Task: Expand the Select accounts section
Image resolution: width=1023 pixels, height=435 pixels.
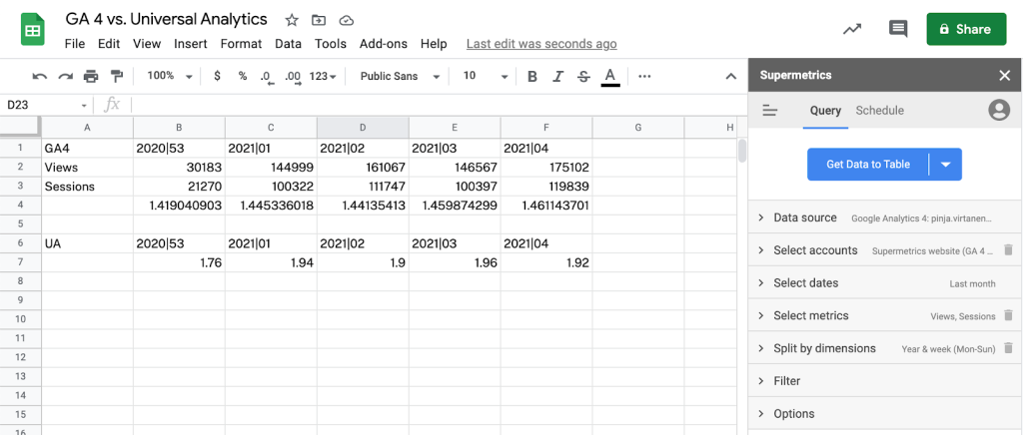Action: [x=885, y=250]
